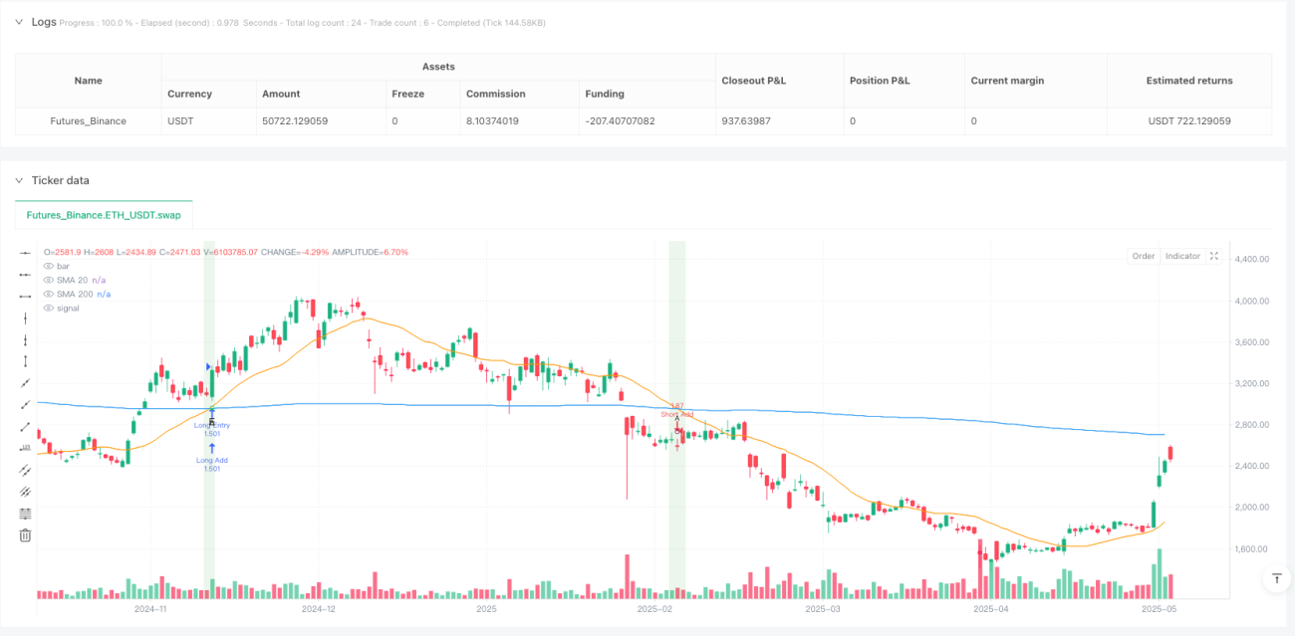Toggle the signal eye icon

(x=50, y=308)
